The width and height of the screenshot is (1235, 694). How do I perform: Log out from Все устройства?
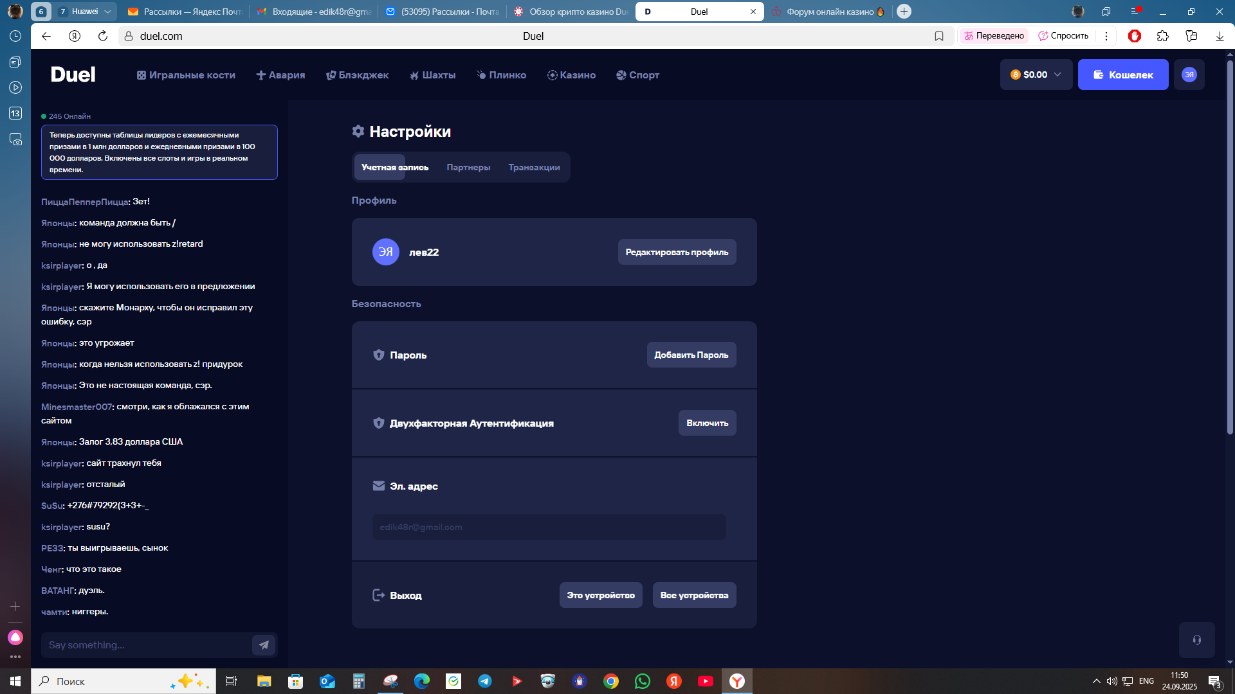694,595
